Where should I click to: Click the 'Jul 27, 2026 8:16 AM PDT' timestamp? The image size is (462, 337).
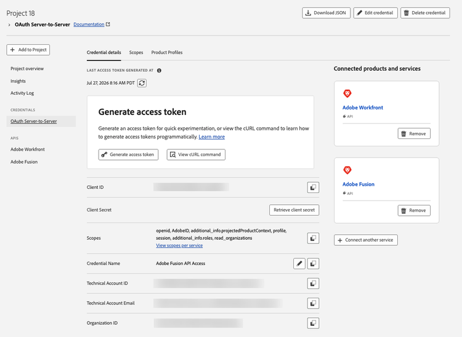click(x=110, y=83)
